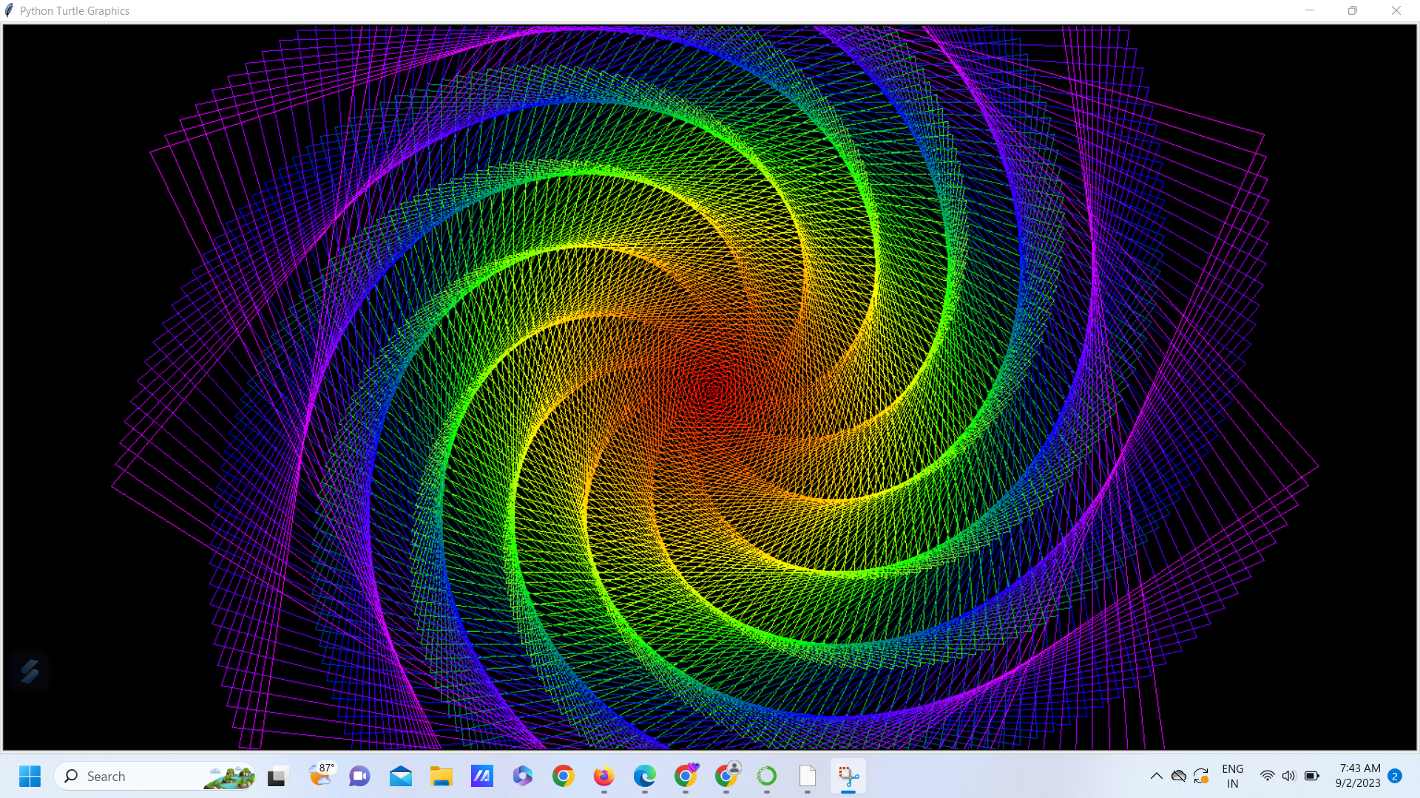Click the floating pen overlay icon on canvas
Viewport: 1420px width, 798px height.
pyautogui.click(x=30, y=671)
